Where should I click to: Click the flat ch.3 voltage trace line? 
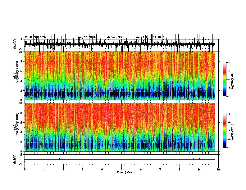coord(120,159)
